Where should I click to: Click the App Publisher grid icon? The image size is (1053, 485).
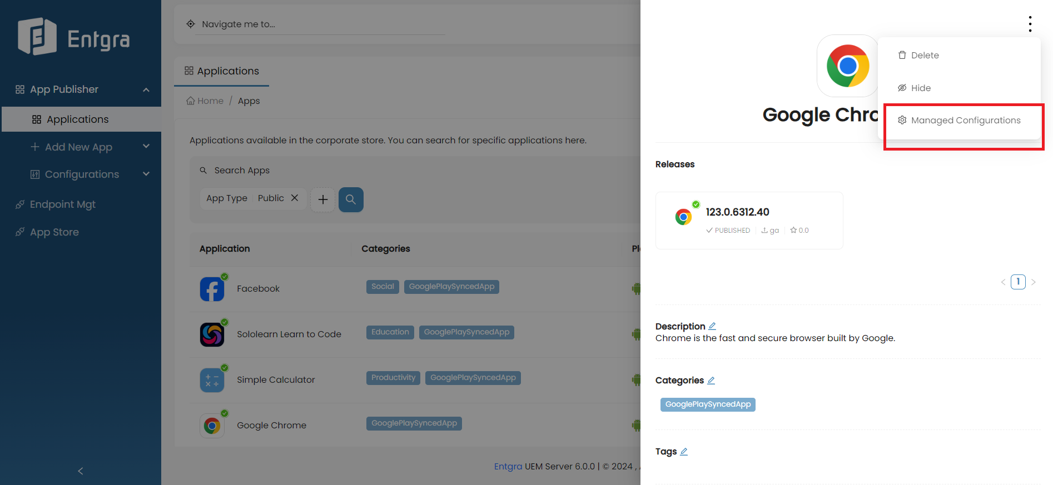pyautogui.click(x=20, y=89)
